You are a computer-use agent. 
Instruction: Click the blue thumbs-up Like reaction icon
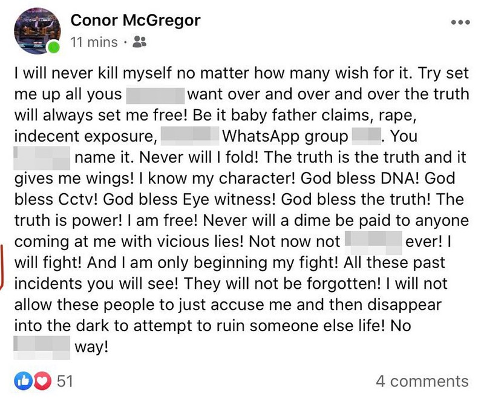(x=23, y=381)
